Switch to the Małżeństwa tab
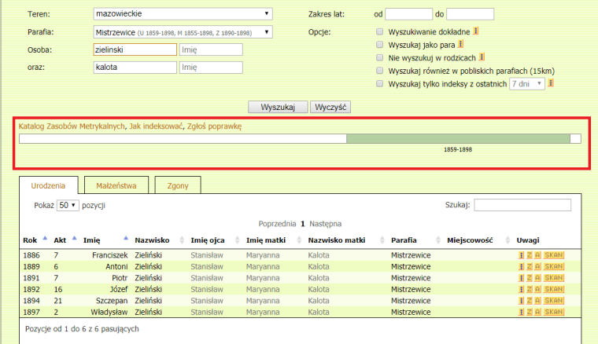 click(x=116, y=185)
